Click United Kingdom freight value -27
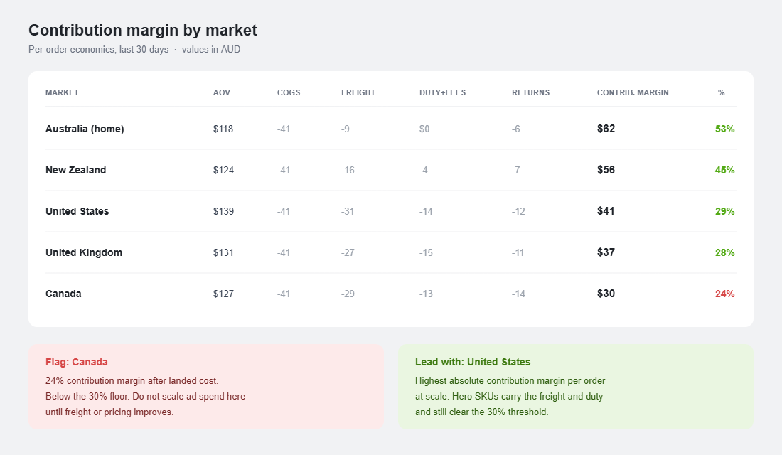Screen dimensions: 782x455 [348, 252]
